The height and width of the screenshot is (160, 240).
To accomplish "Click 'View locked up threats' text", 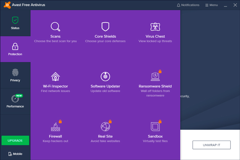I will (155, 41).
